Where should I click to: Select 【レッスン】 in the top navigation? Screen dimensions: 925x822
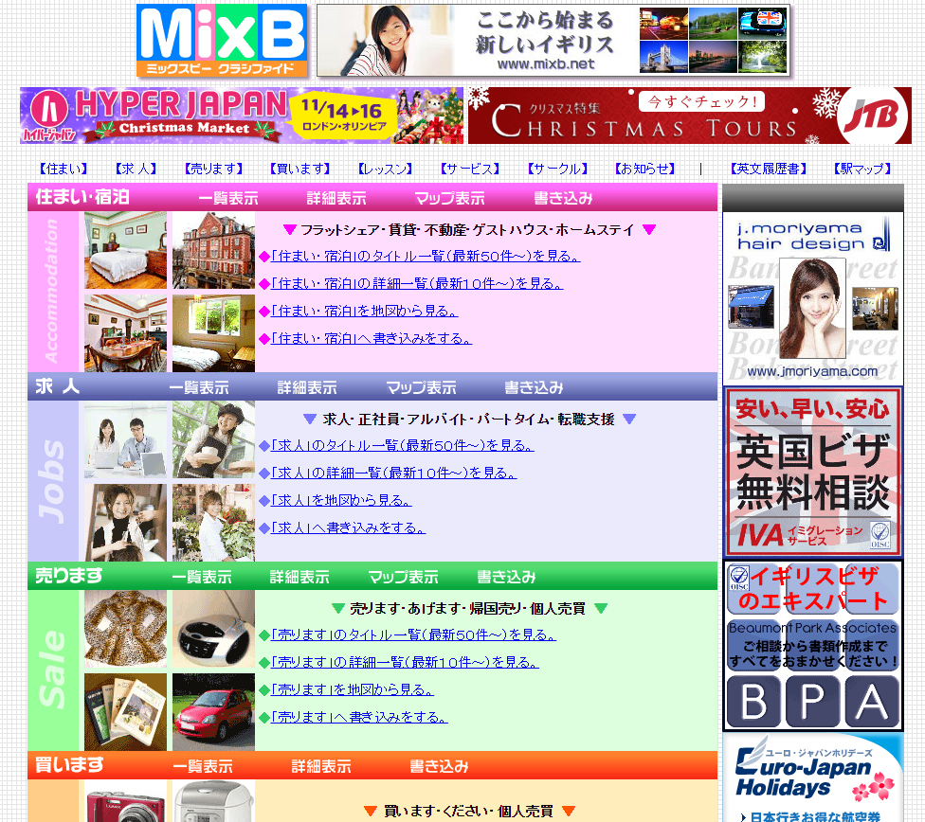(385, 170)
